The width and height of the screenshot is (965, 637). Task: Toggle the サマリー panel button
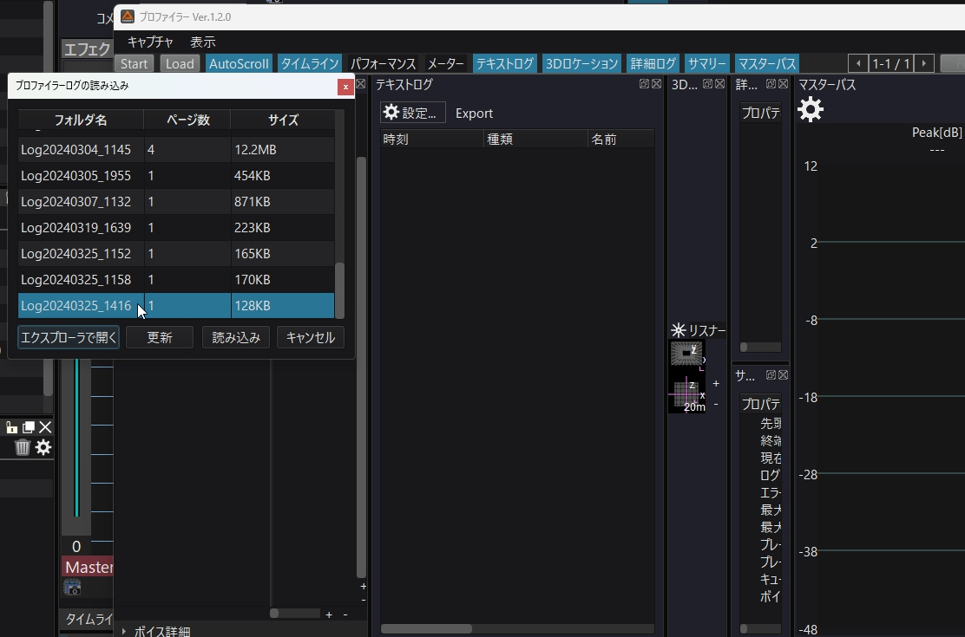706,63
